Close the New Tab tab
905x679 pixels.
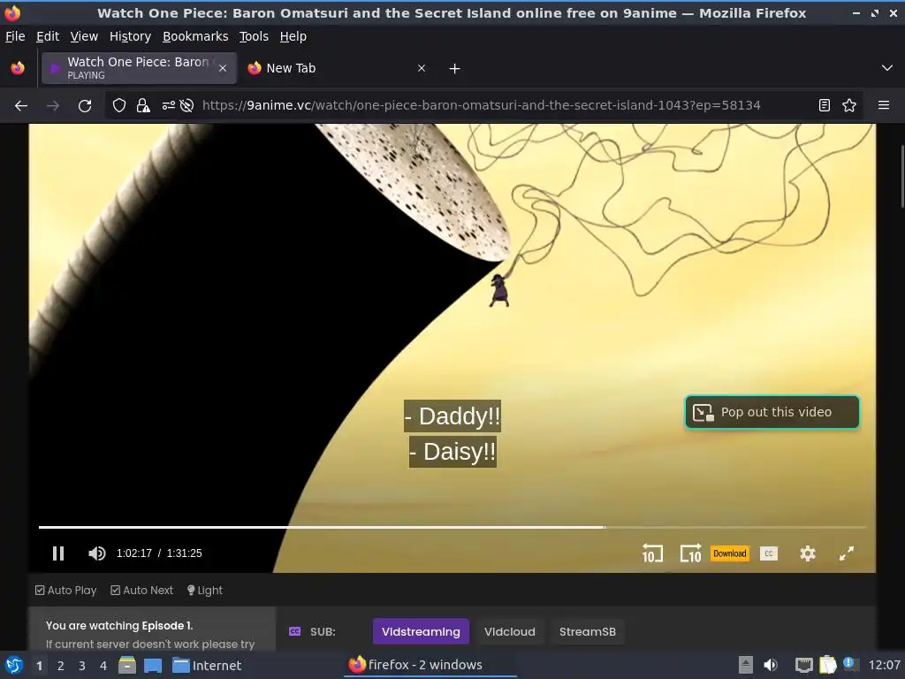point(422,68)
